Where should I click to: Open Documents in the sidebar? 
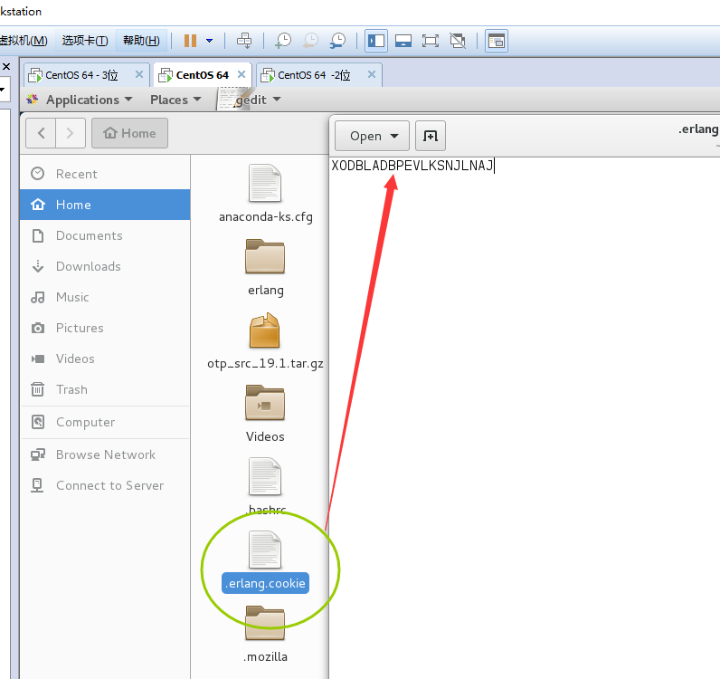click(105, 235)
